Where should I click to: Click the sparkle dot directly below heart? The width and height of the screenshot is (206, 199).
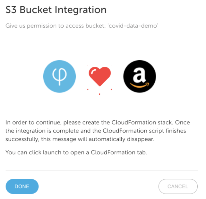pos(99,94)
